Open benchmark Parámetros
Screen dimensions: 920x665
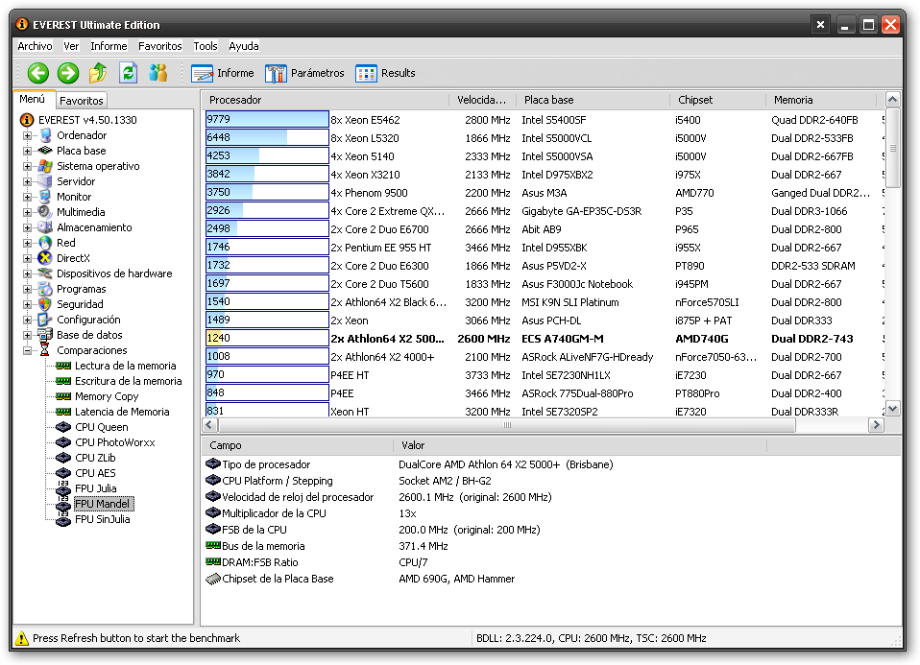[304, 73]
